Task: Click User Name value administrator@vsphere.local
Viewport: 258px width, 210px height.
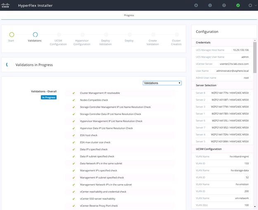Action: click(232, 71)
